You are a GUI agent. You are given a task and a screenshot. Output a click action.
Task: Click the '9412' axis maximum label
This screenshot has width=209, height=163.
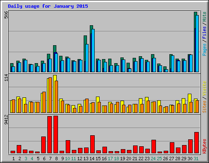[x=6, y=119]
